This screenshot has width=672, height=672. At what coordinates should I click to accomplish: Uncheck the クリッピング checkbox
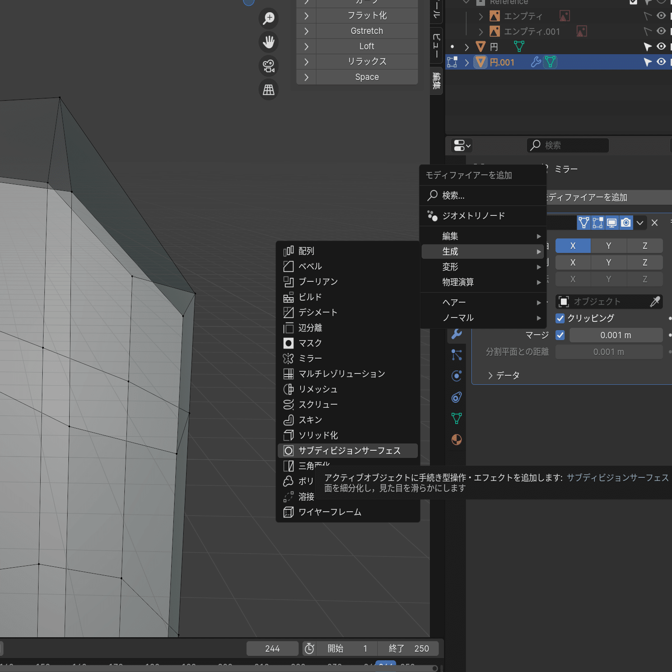(x=560, y=318)
